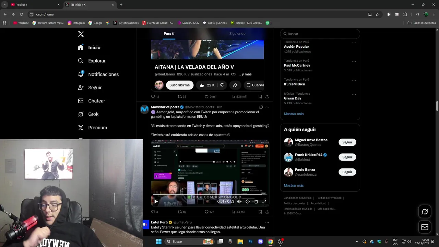This screenshot has height=247, width=439.
Task: Dislike the Aitana video thumbs down
Action: point(222,85)
